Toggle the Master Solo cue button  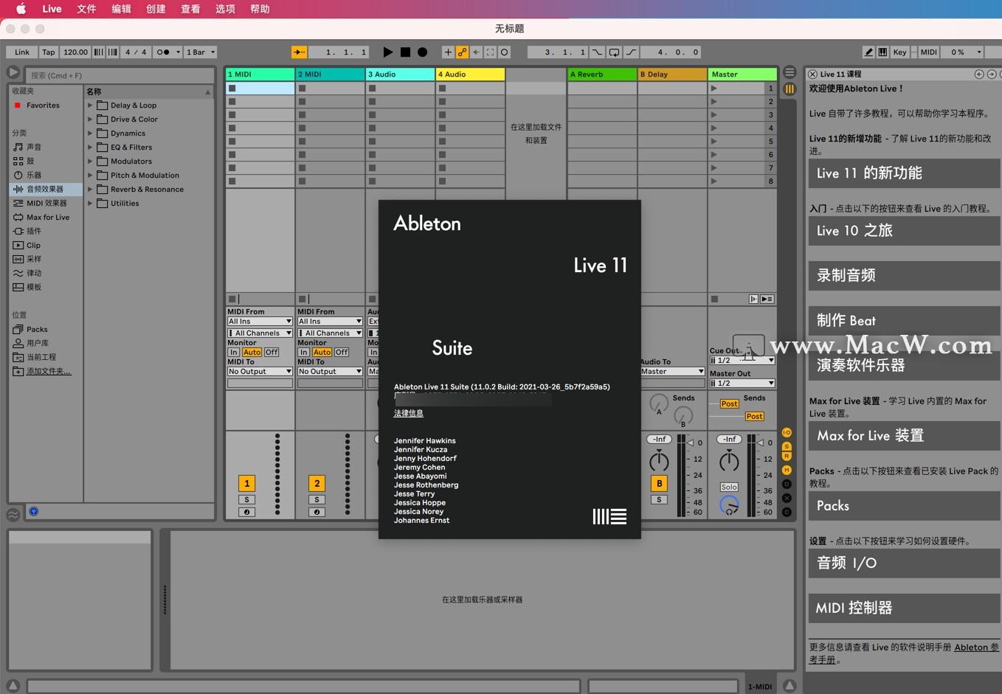(x=729, y=487)
